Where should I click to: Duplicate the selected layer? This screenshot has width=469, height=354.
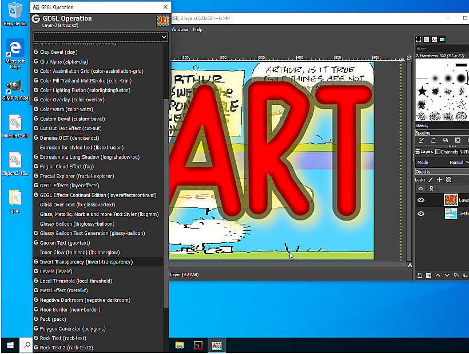point(456,275)
